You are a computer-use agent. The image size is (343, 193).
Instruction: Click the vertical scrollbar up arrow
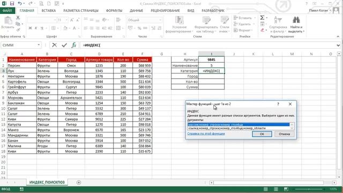click(x=339, y=54)
